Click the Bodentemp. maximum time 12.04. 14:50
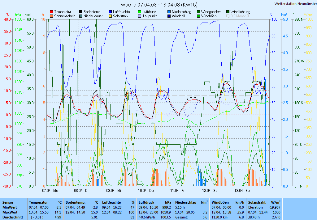Image resolution: width=317 pixels, height=220 pixels. 75,212
